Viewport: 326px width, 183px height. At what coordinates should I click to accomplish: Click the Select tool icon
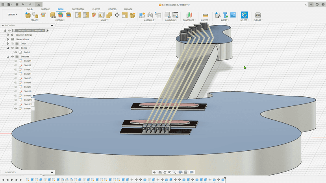click(x=245, y=15)
